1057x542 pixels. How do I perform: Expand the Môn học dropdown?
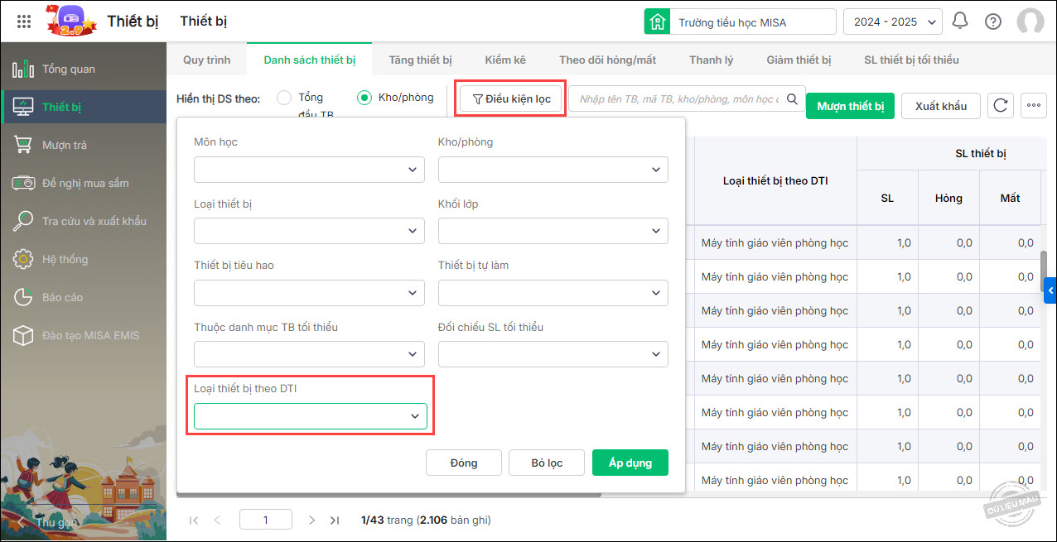coord(309,170)
